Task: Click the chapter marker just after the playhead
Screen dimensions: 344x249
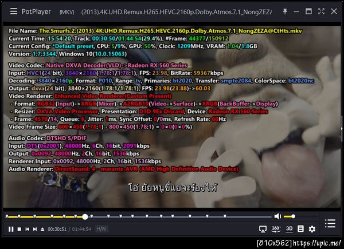Action: [x=92, y=216]
